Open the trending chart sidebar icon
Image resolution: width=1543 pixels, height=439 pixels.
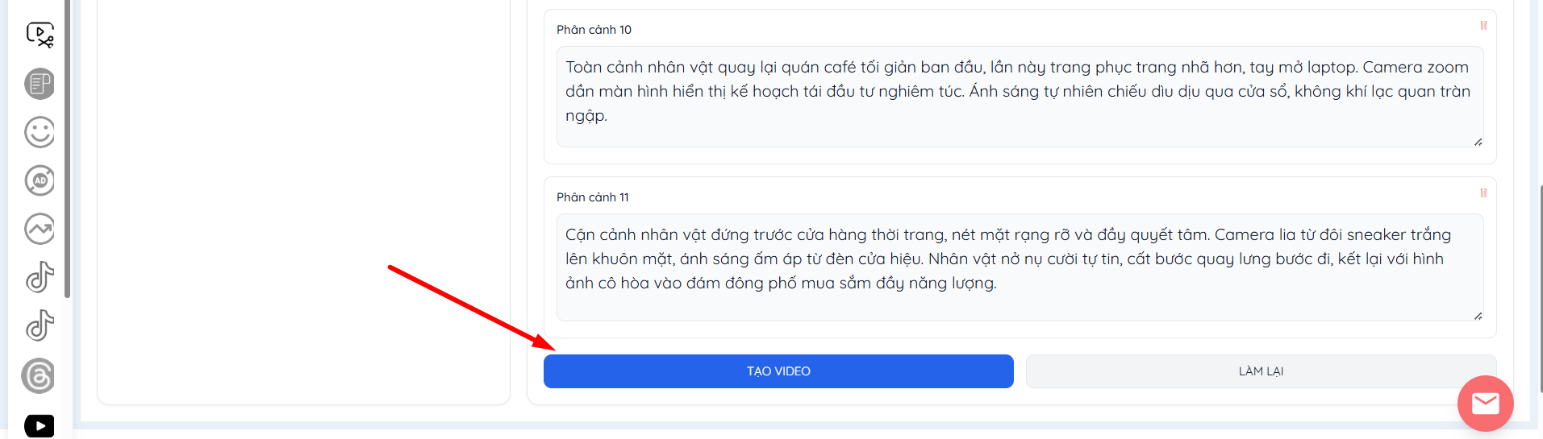(40, 229)
